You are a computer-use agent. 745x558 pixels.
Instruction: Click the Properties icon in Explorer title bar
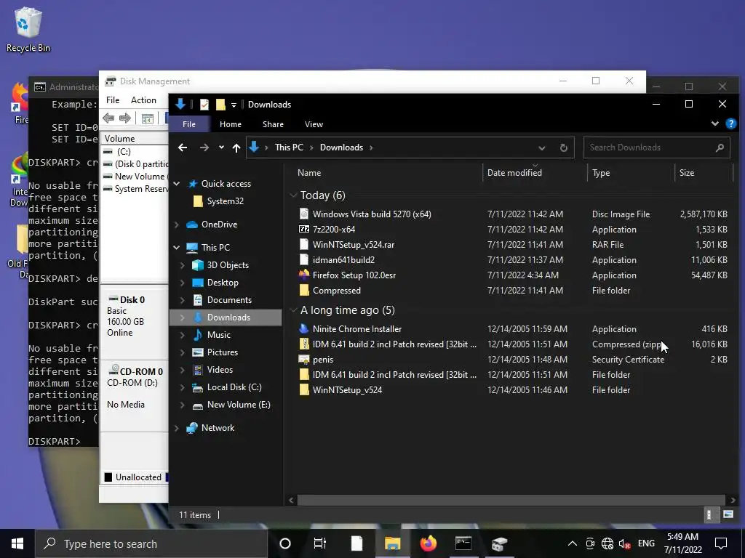pos(204,105)
